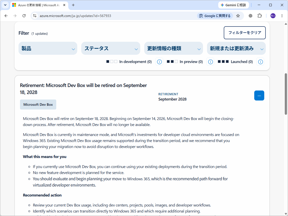Open site information icon in address bar

[x=35, y=16]
